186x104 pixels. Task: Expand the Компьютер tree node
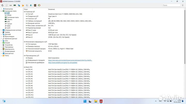click(1, 9)
